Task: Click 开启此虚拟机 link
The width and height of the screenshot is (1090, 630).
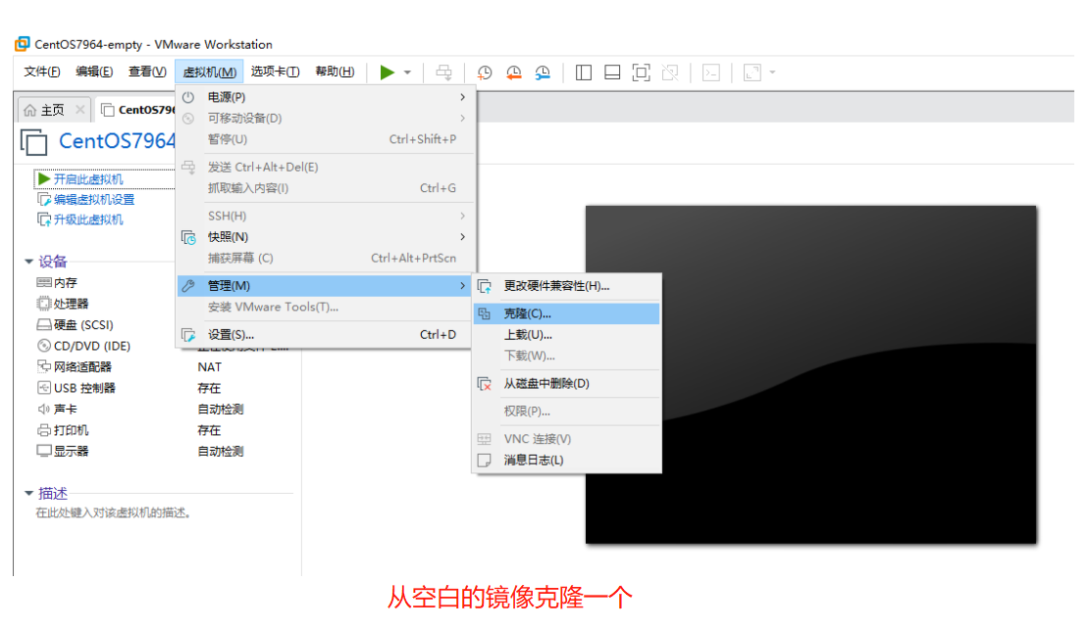Action: 88,179
